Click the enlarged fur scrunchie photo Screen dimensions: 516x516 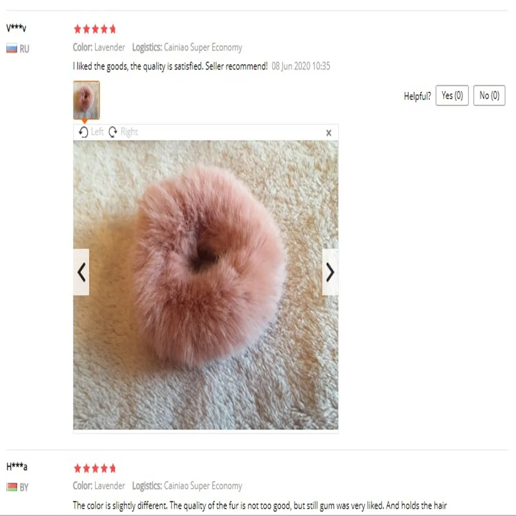click(206, 285)
